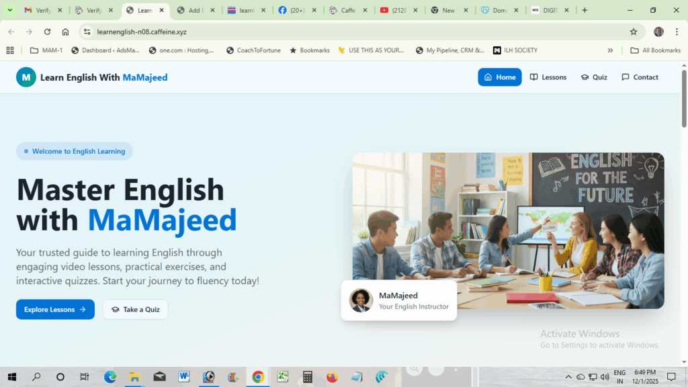The image size is (688, 387).
Task: Click the site information icon in address bar
Action: (x=87, y=32)
